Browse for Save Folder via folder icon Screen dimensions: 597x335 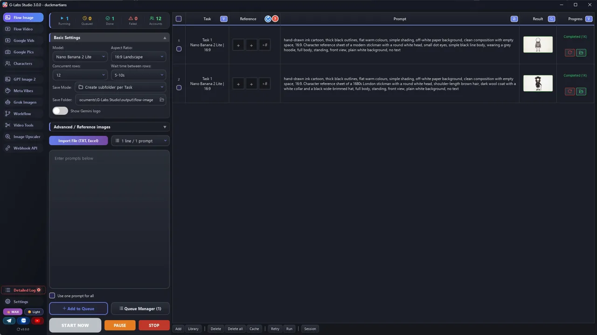[x=162, y=100]
